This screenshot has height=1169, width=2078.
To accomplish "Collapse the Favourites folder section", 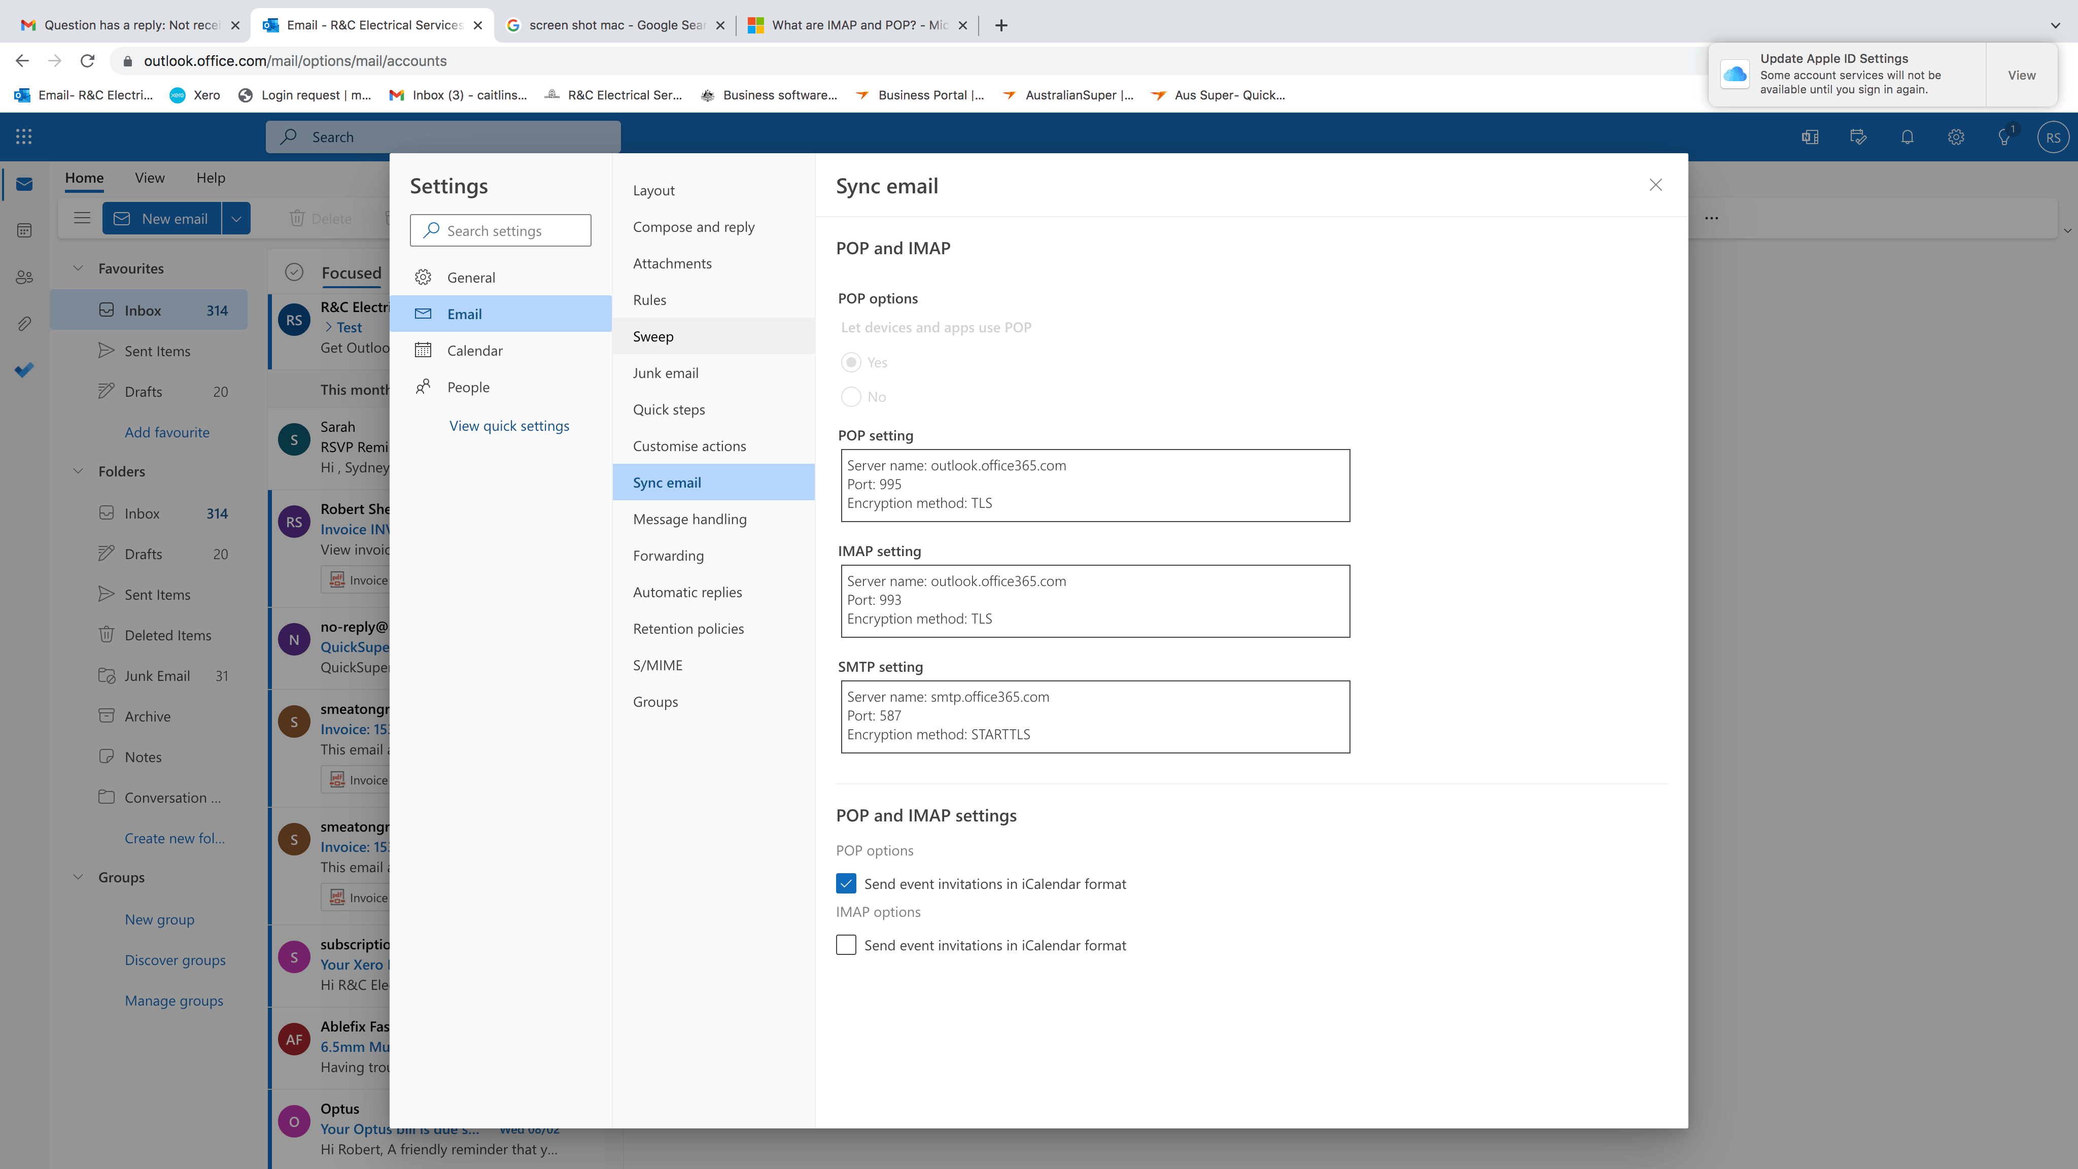I will click(78, 268).
